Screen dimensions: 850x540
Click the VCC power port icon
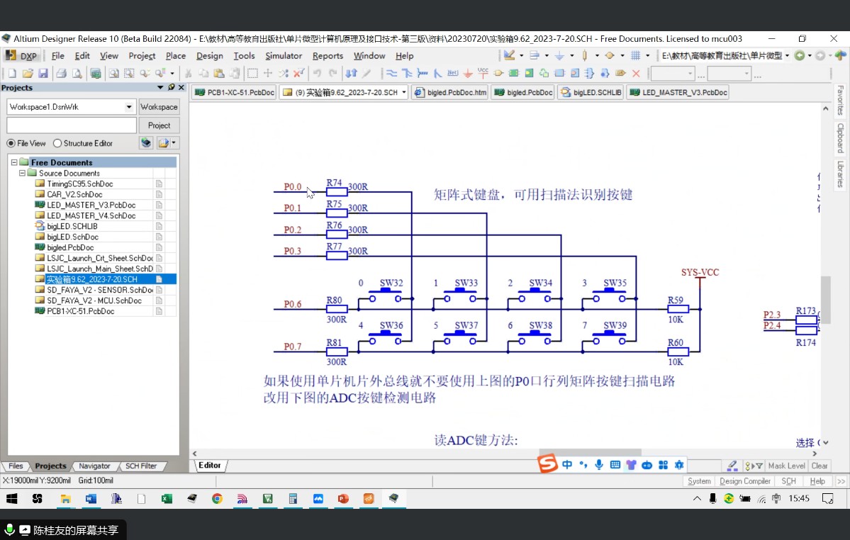(483, 73)
